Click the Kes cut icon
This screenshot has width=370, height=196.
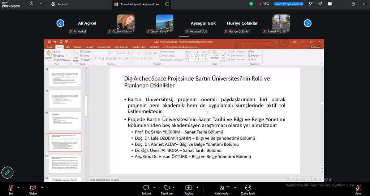pos(55,52)
